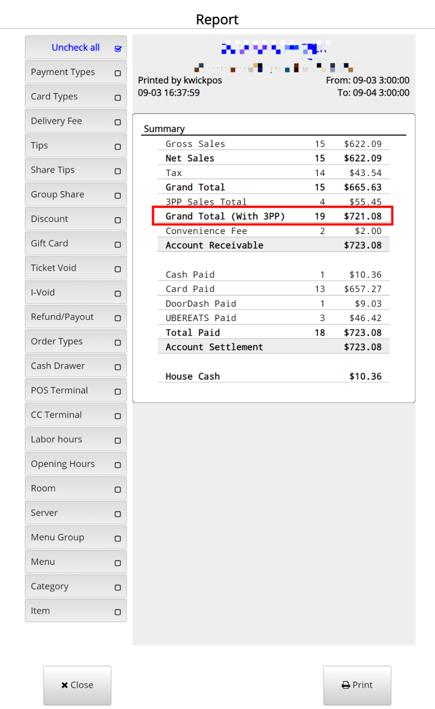Tick the Ticket Void checkbox
This screenshot has width=435, height=709.
pyautogui.click(x=118, y=269)
